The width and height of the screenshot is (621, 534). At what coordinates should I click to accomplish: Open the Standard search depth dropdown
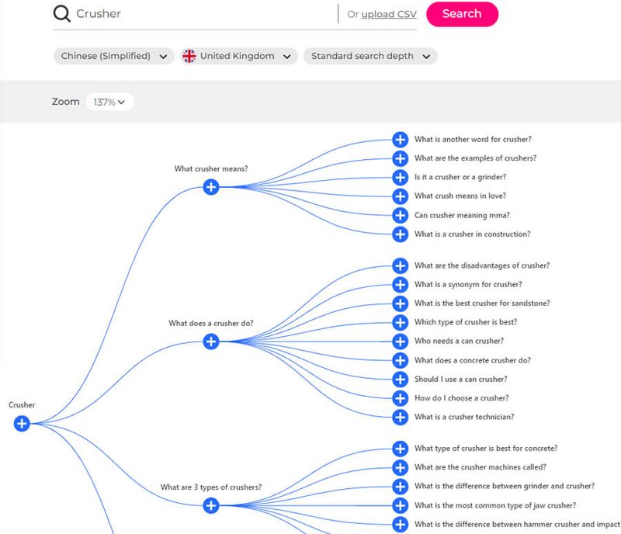[x=370, y=56]
